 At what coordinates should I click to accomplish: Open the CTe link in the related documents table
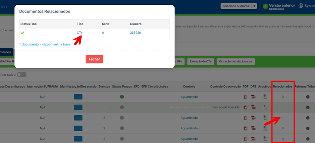[80, 33]
